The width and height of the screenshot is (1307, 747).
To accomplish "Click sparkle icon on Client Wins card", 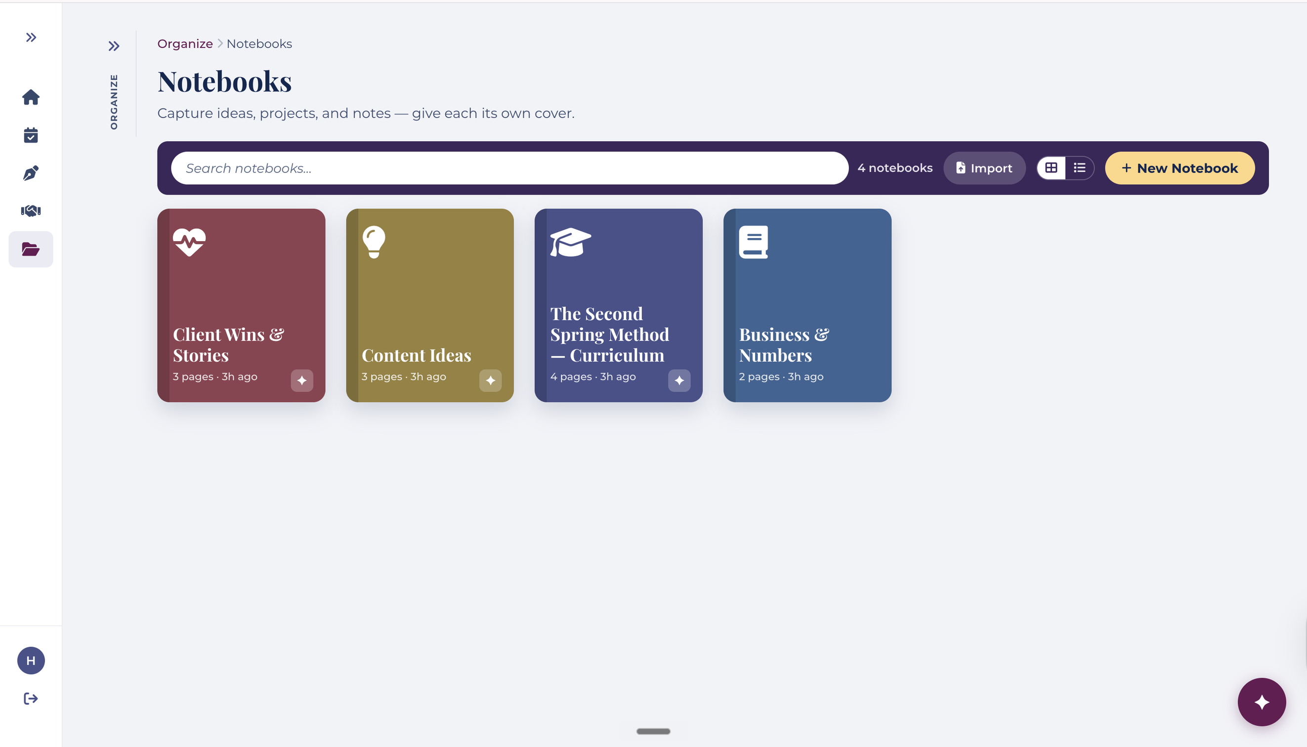I will (302, 380).
